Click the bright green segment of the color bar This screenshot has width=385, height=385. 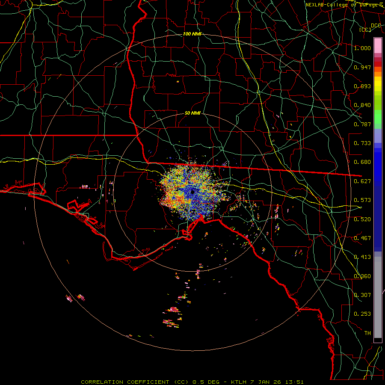pos(378,117)
